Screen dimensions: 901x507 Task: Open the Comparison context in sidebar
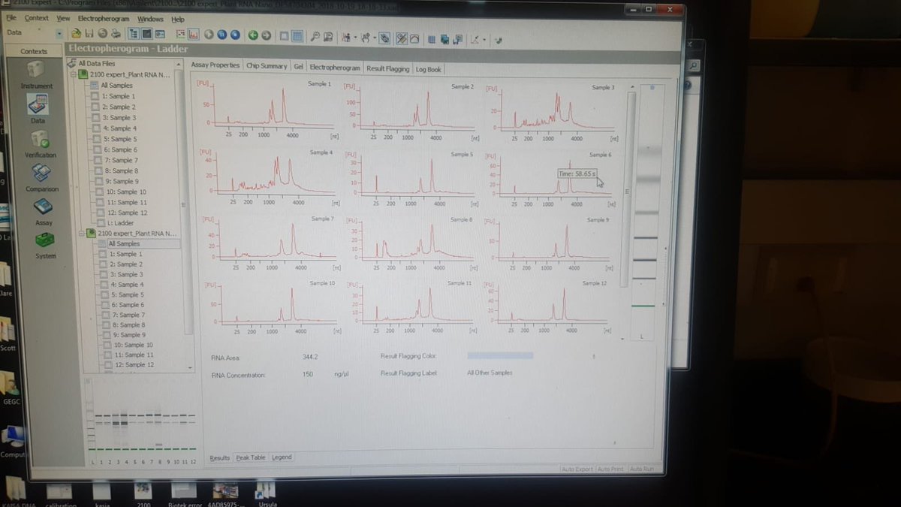[x=42, y=178]
